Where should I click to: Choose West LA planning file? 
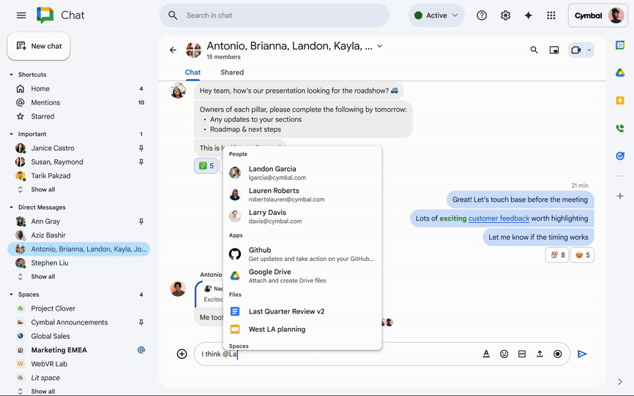click(302, 329)
